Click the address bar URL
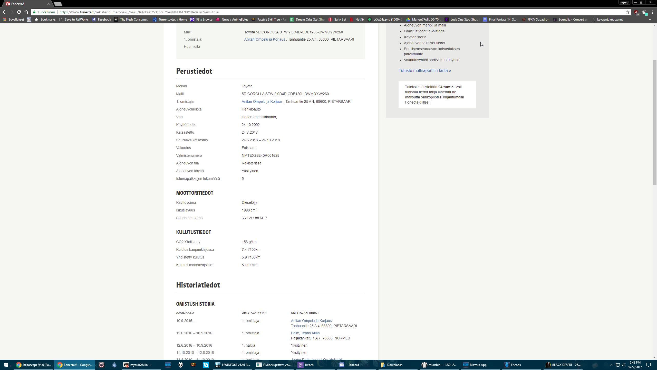 (139, 12)
